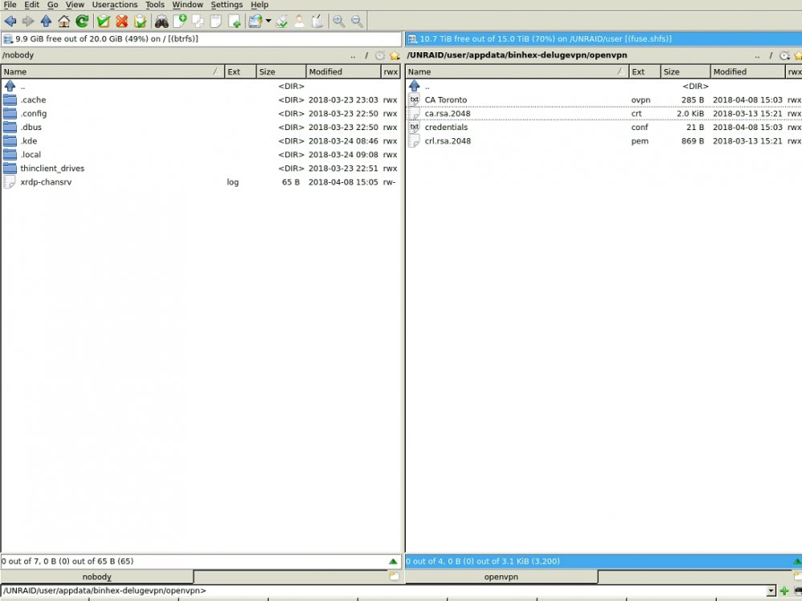Image resolution: width=802 pixels, height=601 pixels.
Task: Go to home directory using house icon
Action: pyautogui.click(x=64, y=21)
